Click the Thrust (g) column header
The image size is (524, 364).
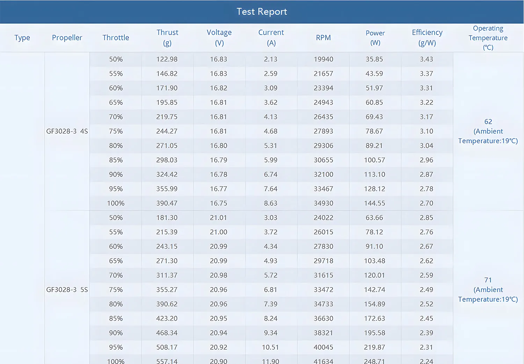(x=167, y=38)
